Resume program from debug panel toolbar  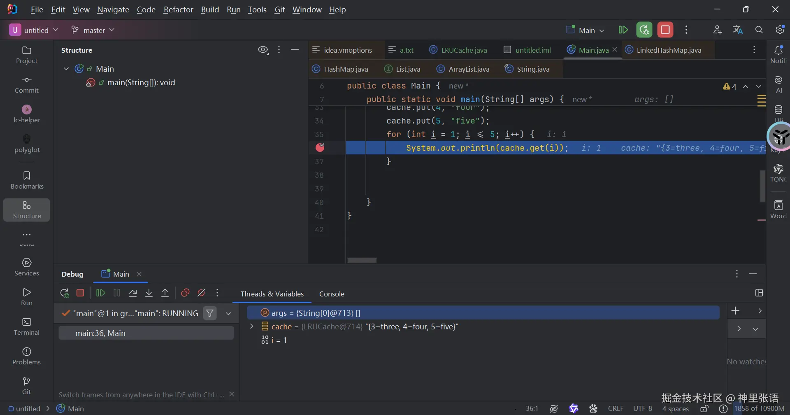[x=100, y=293]
